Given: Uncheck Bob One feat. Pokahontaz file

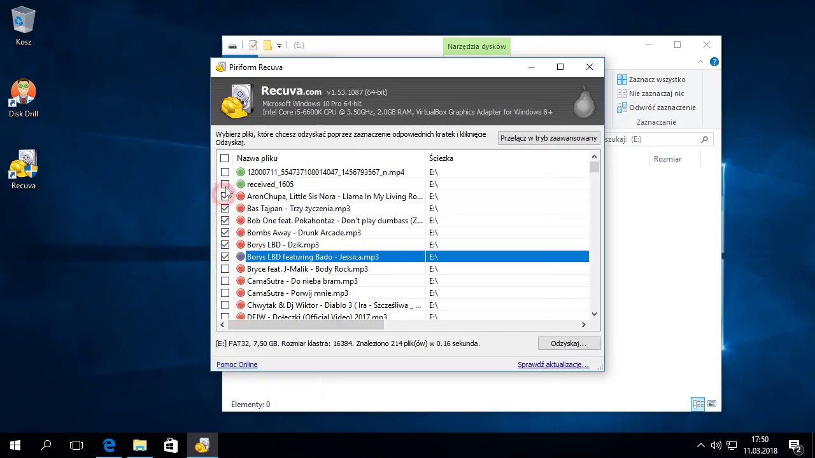Looking at the screenshot, I should click(225, 221).
